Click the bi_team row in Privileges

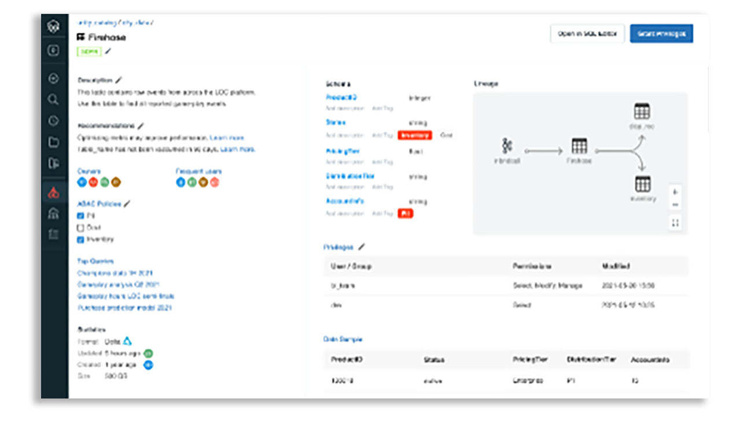pyautogui.click(x=506, y=285)
